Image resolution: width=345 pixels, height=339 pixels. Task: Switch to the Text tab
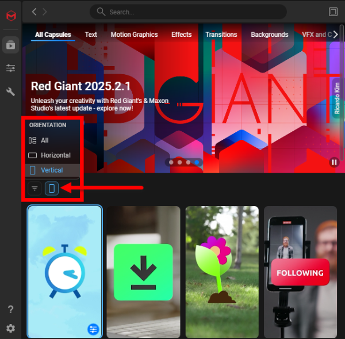(x=91, y=35)
